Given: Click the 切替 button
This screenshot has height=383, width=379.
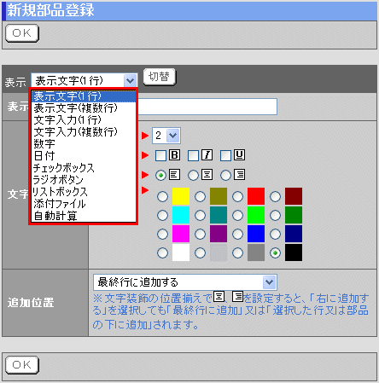Looking at the screenshot, I should coord(160,77).
